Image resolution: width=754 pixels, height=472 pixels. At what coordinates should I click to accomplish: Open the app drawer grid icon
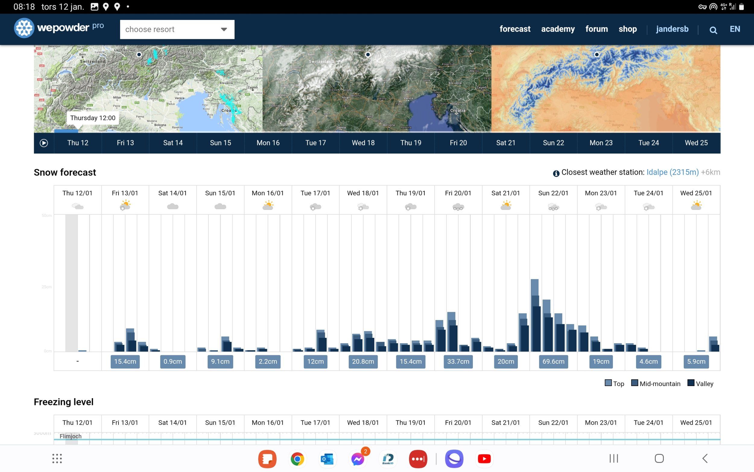[x=57, y=458]
